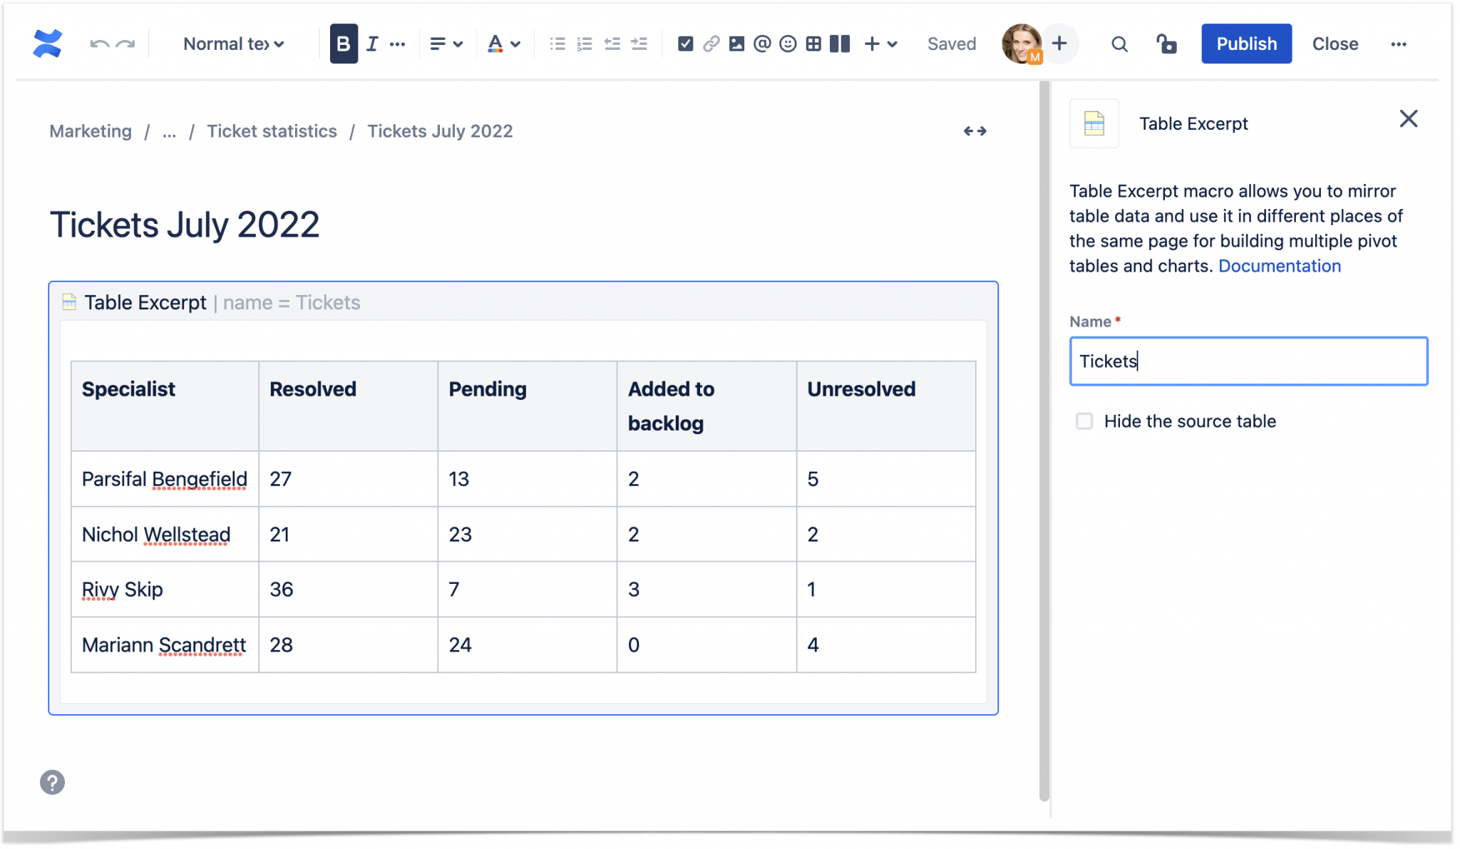Navigate to the Marketing breadcrumb
The width and height of the screenshot is (1460, 849).
[90, 131]
